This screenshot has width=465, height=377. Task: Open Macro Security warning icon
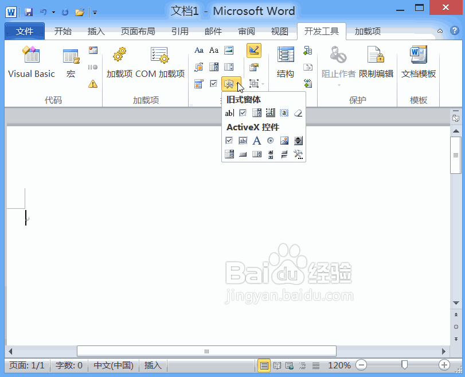93,84
